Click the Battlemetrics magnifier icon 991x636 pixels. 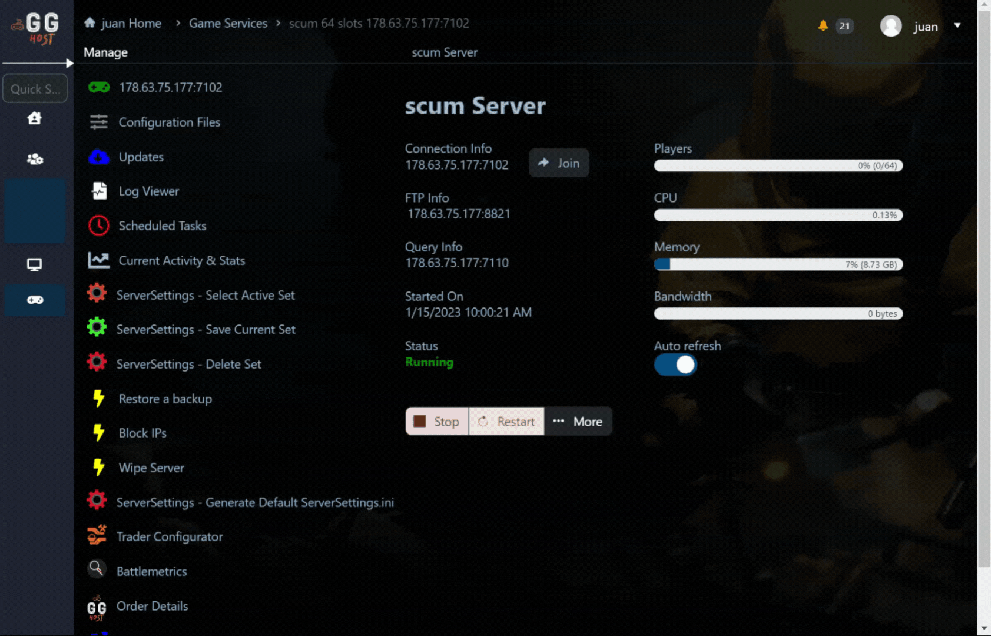(97, 569)
